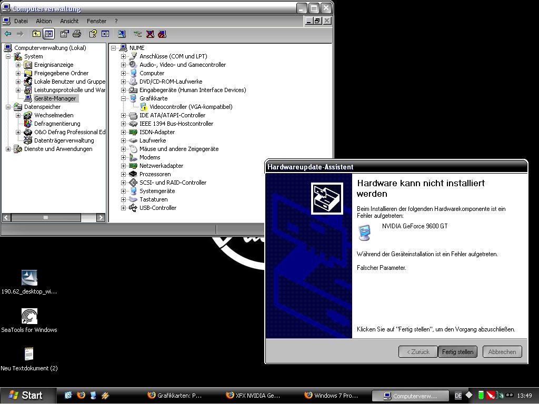Click left tree horizontal scrollbar right arrow
This screenshot has width=539, height=404.
101,217
